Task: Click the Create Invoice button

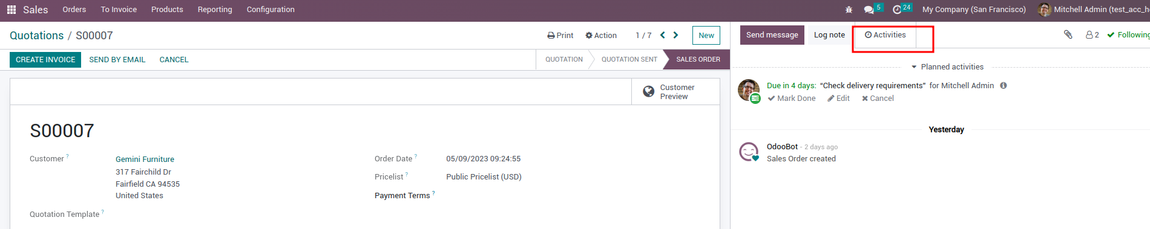Action: pos(45,60)
